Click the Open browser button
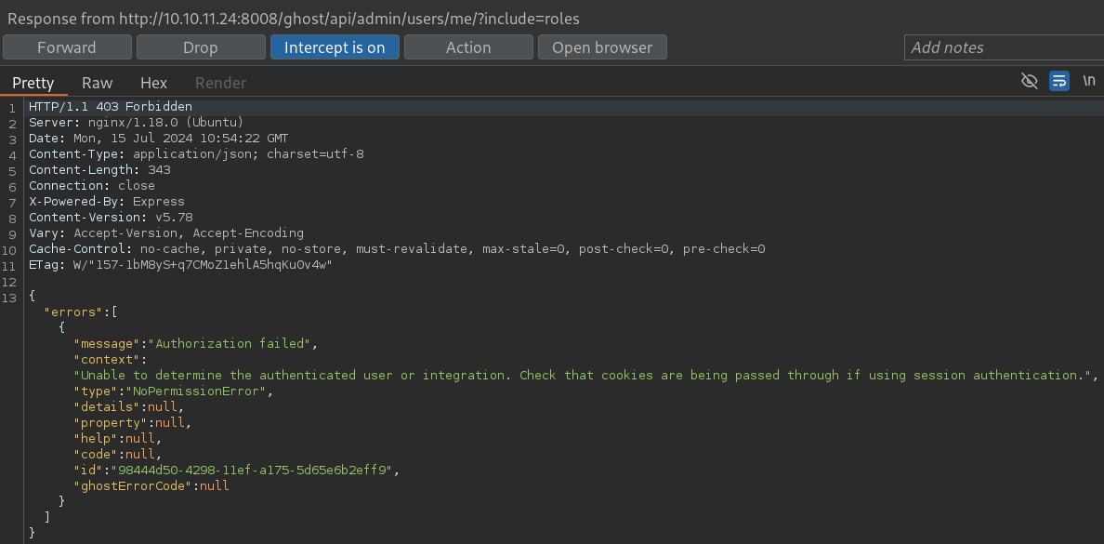 tap(602, 47)
